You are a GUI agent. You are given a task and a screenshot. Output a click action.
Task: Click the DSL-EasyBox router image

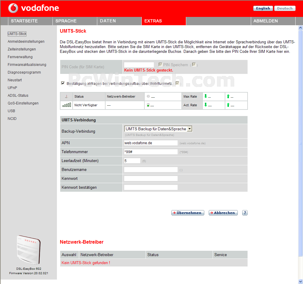pos(29,250)
